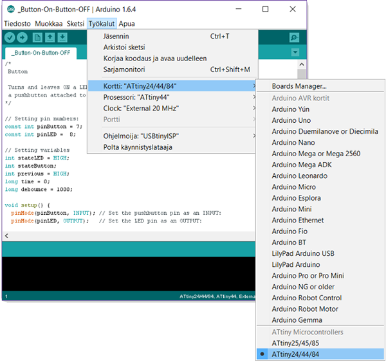The width and height of the screenshot is (386, 362).
Task: Choose Polta käynnistyslataaja
Action: coord(172,147)
